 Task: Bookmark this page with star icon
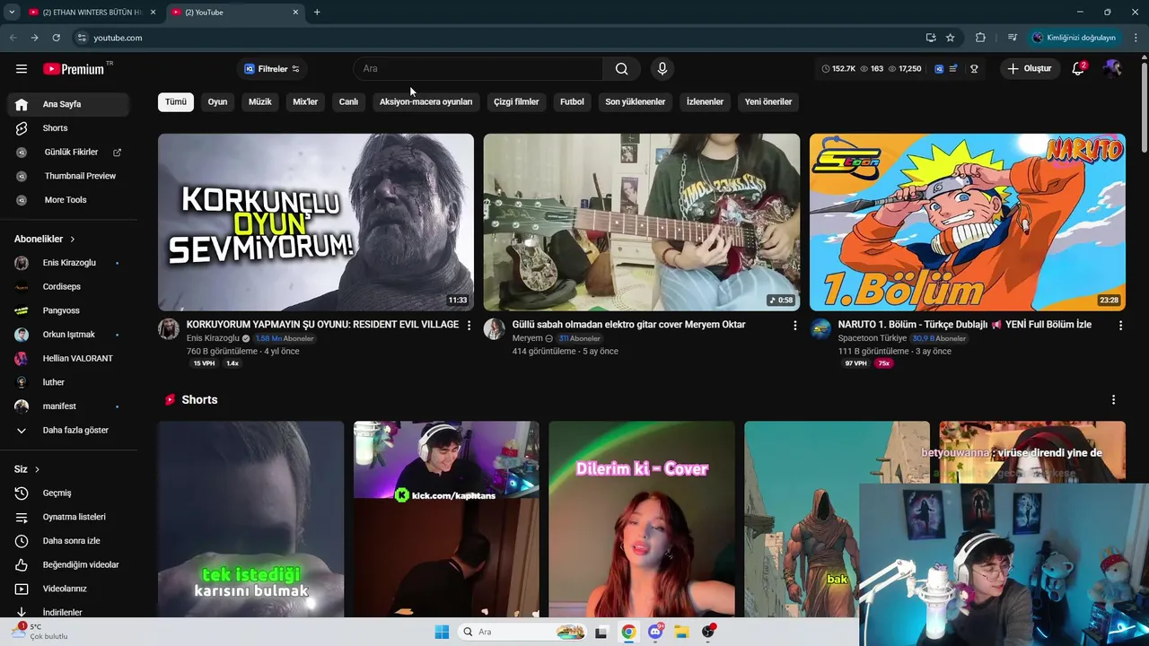click(951, 38)
